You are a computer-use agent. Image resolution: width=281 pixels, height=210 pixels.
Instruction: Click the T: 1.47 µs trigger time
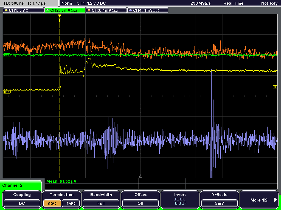37,3
